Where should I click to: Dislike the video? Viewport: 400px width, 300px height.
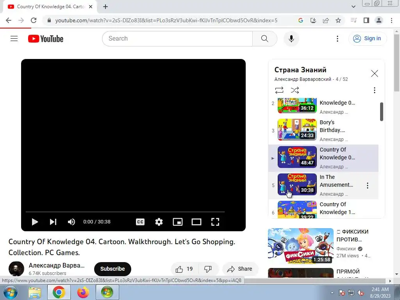[x=208, y=269]
